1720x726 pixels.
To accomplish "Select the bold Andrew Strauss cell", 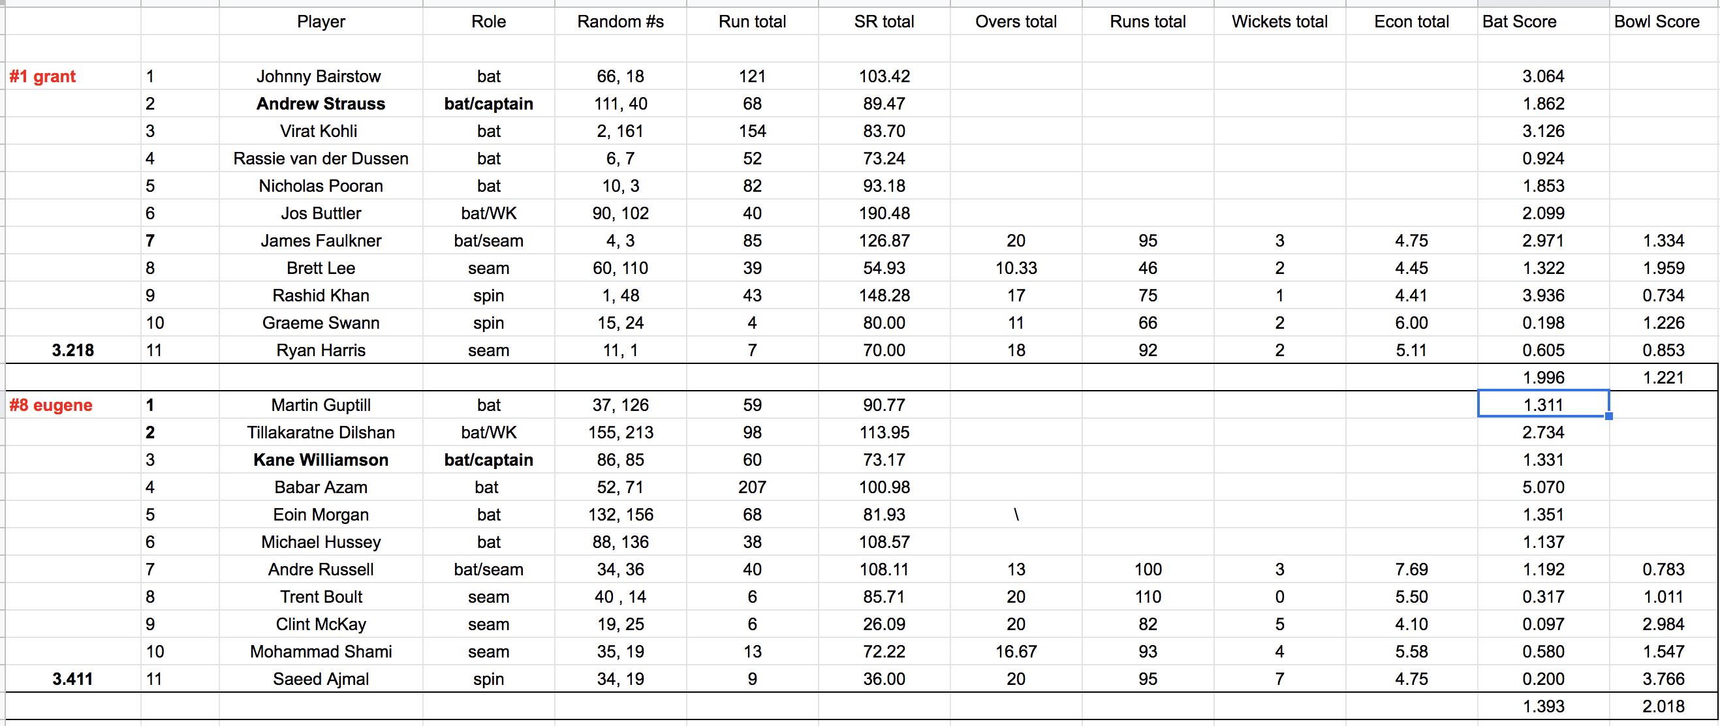I will click(x=321, y=104).
